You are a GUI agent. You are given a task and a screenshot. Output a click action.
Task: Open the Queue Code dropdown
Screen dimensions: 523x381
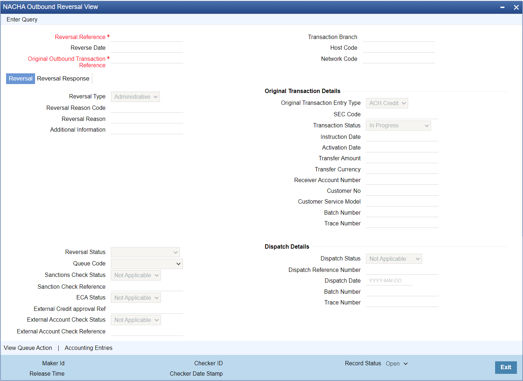tap(147, 264)
